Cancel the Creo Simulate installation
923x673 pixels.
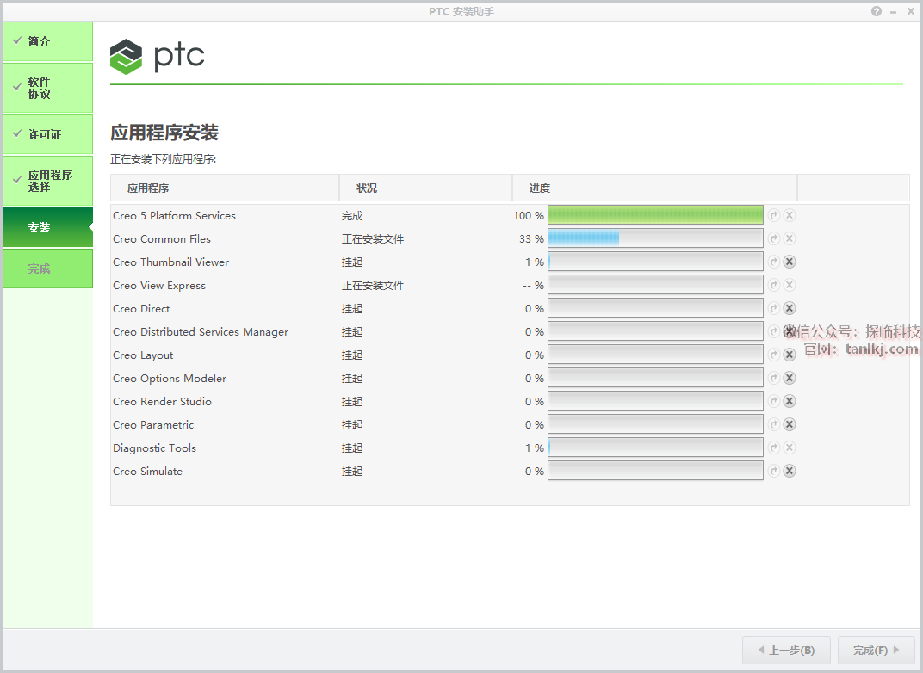tap(790, 471)
